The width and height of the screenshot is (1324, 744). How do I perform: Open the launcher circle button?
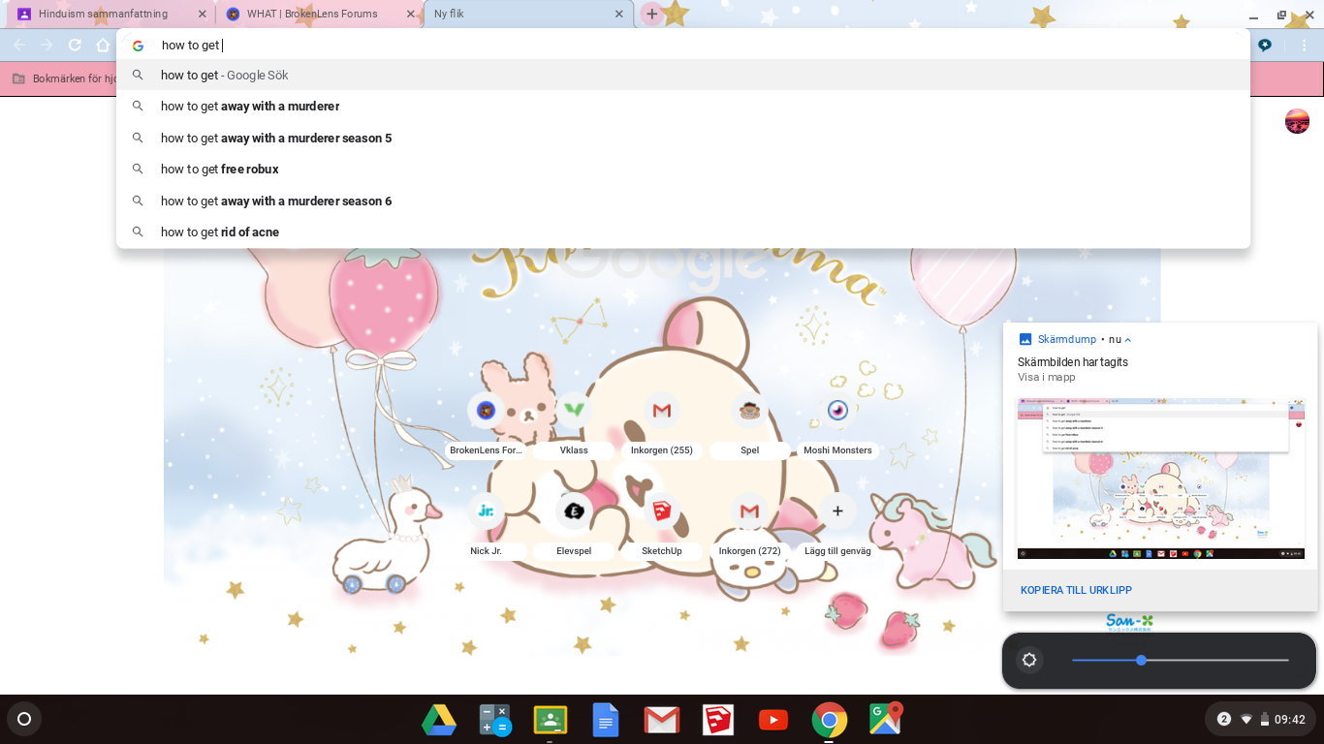[x=24, y=719]
